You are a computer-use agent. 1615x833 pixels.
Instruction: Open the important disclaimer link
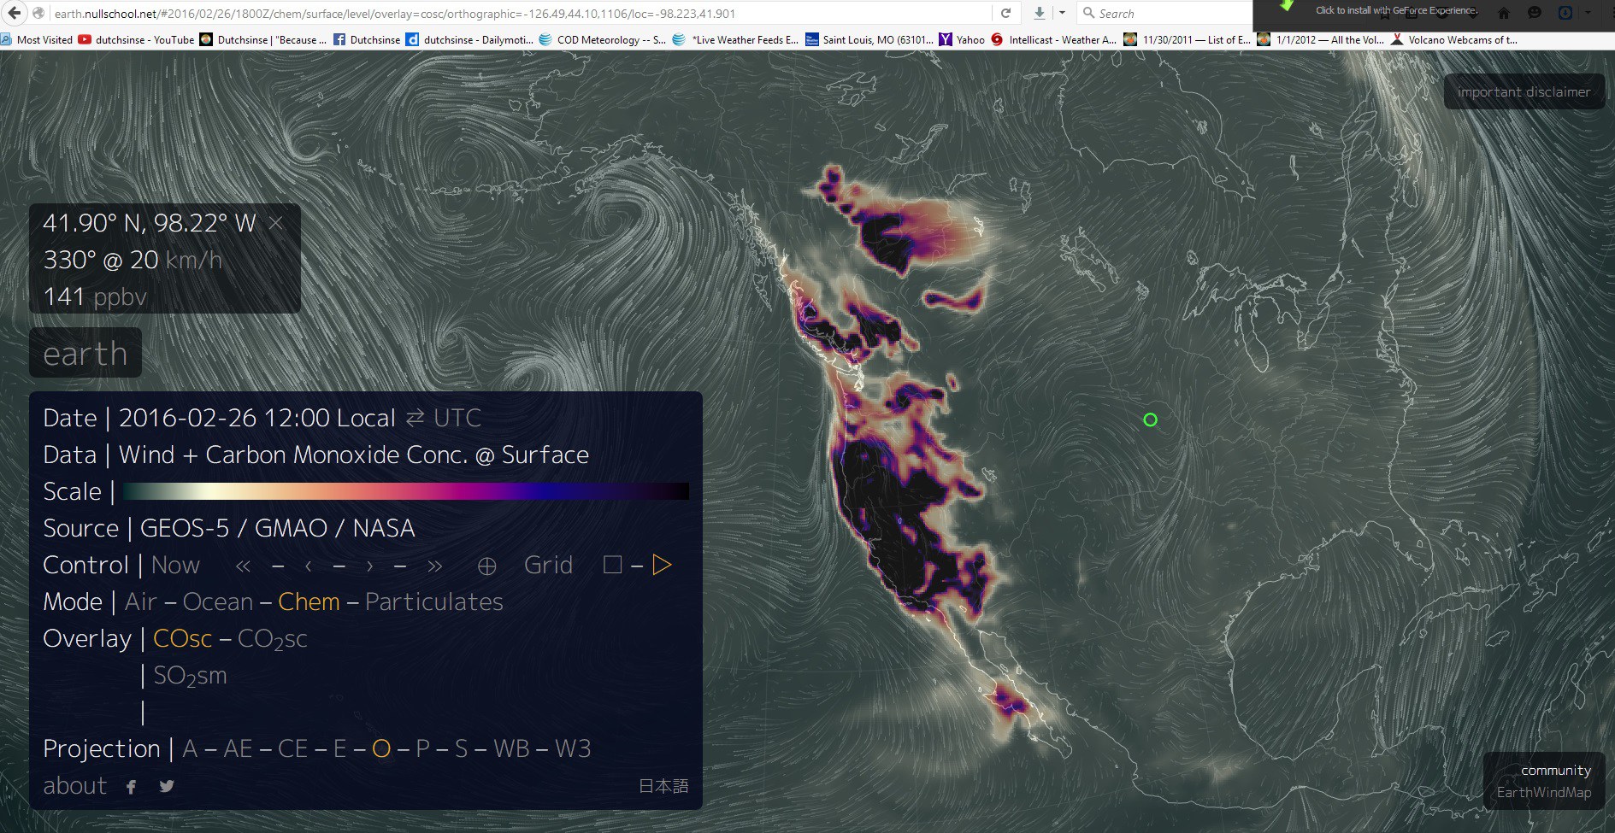pos(1524,92)
